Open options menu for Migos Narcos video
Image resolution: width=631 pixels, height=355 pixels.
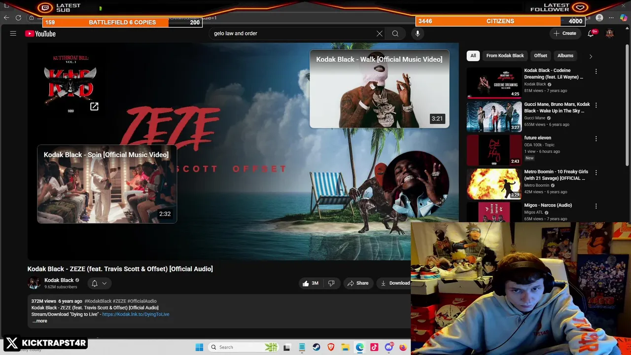(x=596, y=206)
